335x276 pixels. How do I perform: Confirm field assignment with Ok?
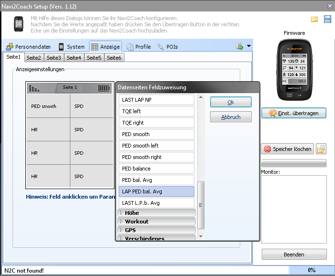231,102
